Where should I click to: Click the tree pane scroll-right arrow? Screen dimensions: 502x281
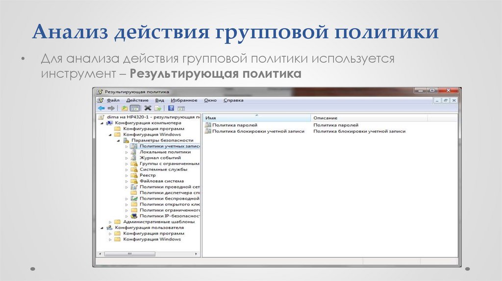tap(196, 254)
